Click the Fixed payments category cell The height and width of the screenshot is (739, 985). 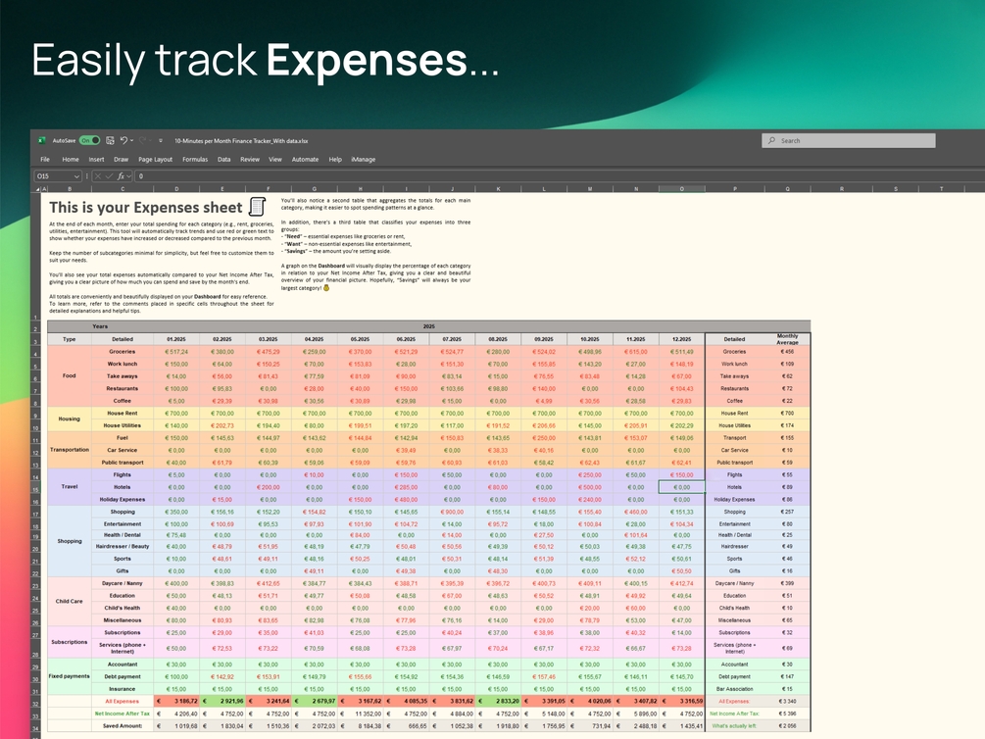[70, 676]
